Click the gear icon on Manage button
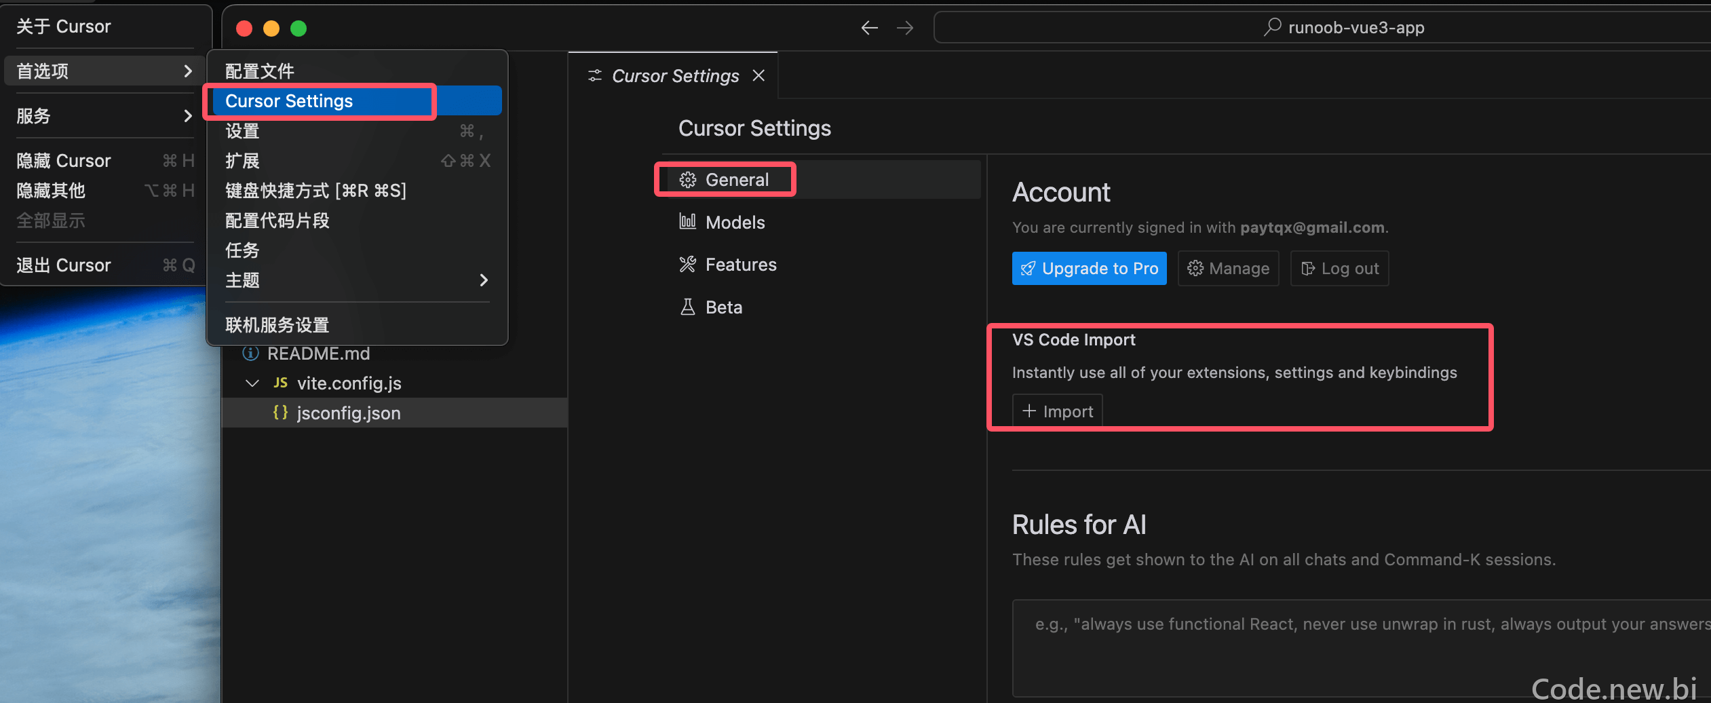The height and width of the screenshot is (703, 1711). tap(1195, 269)
